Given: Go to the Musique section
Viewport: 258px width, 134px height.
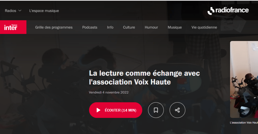Looking at the screenshot, I should 175,27.
